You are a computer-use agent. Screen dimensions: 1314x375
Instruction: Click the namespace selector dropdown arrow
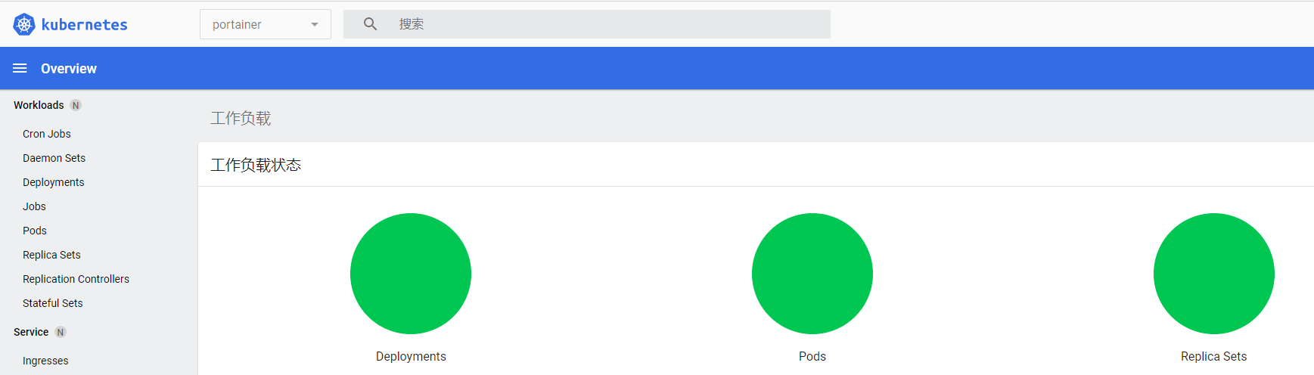pos(315,24)
